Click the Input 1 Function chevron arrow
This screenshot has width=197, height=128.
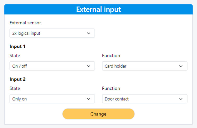click(x=181, y=66)
